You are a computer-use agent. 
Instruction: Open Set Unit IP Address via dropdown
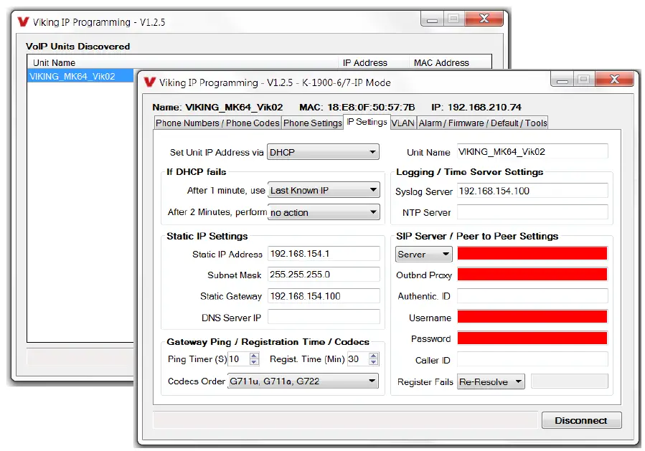[323, 152]
